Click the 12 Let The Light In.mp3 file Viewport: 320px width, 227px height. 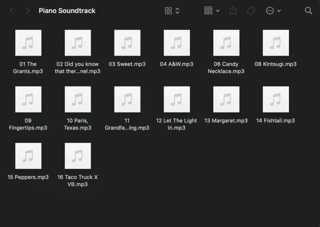pos(176,99)
